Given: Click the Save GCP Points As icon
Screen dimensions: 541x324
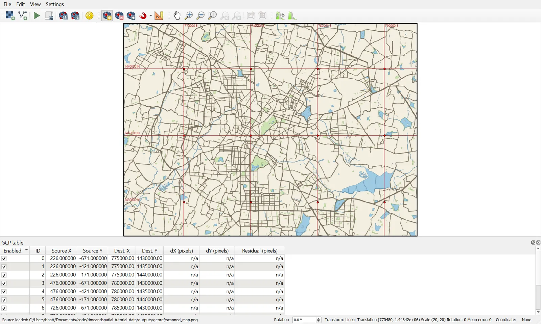Looking at the screenshot, I should pyautogui.click(x=75, y=16).
